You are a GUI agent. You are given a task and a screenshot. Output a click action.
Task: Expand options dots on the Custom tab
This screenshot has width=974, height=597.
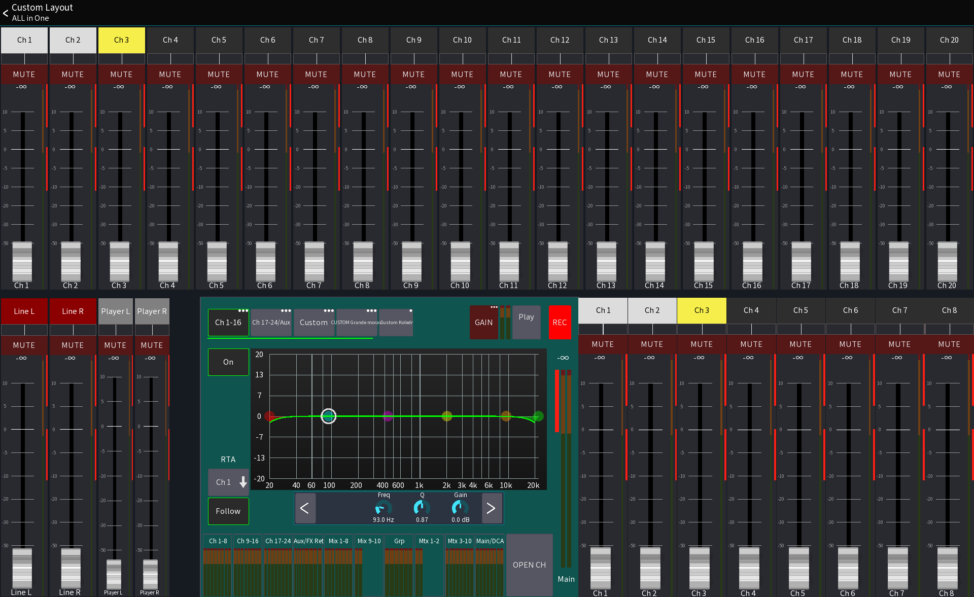click(328, 310)
